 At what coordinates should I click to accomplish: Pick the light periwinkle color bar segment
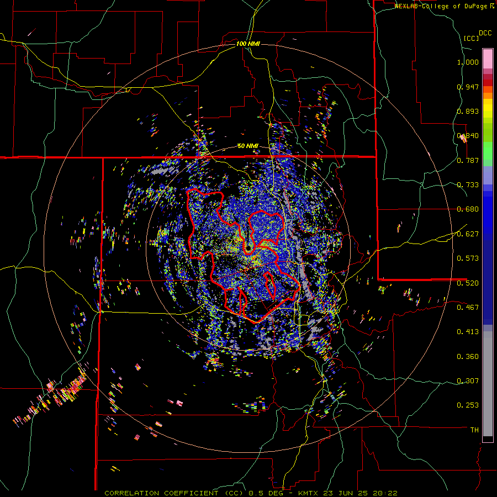tap(488, 175)
